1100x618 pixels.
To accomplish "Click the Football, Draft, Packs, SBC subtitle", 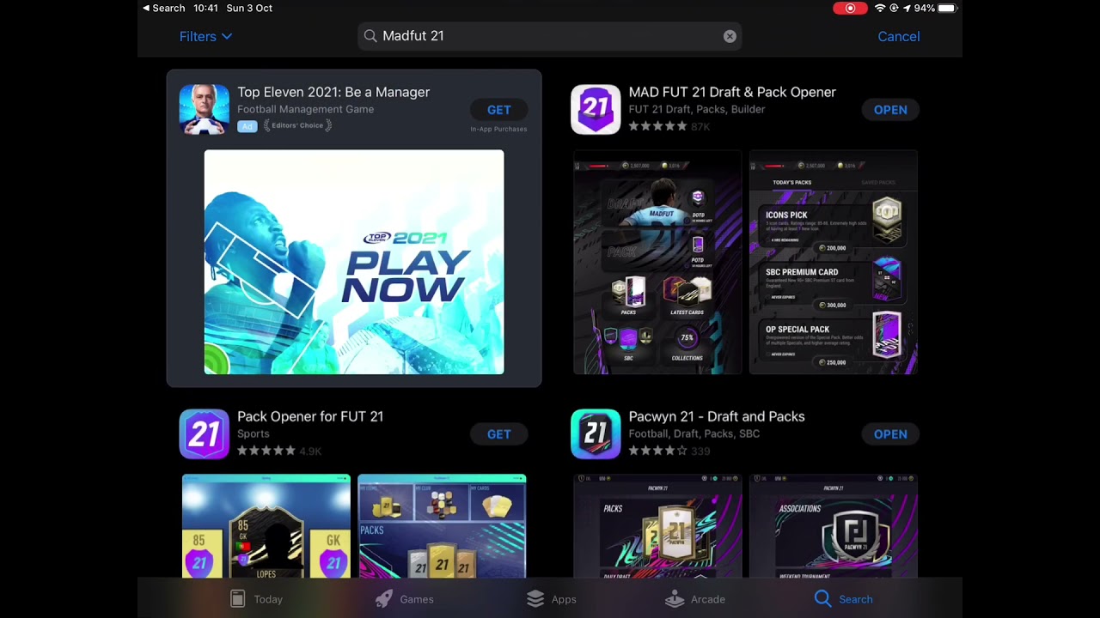I will point(694,433).
